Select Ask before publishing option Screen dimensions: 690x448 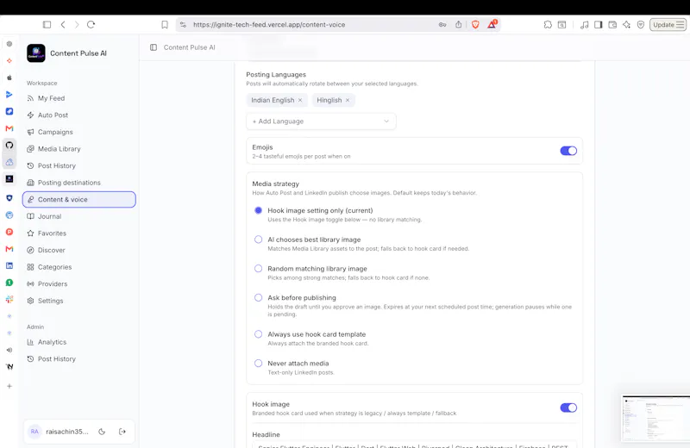point(258,297)
